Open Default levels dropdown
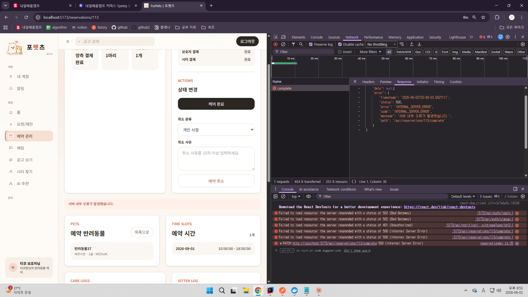528x297 pixels. click(x=463, y=196)
